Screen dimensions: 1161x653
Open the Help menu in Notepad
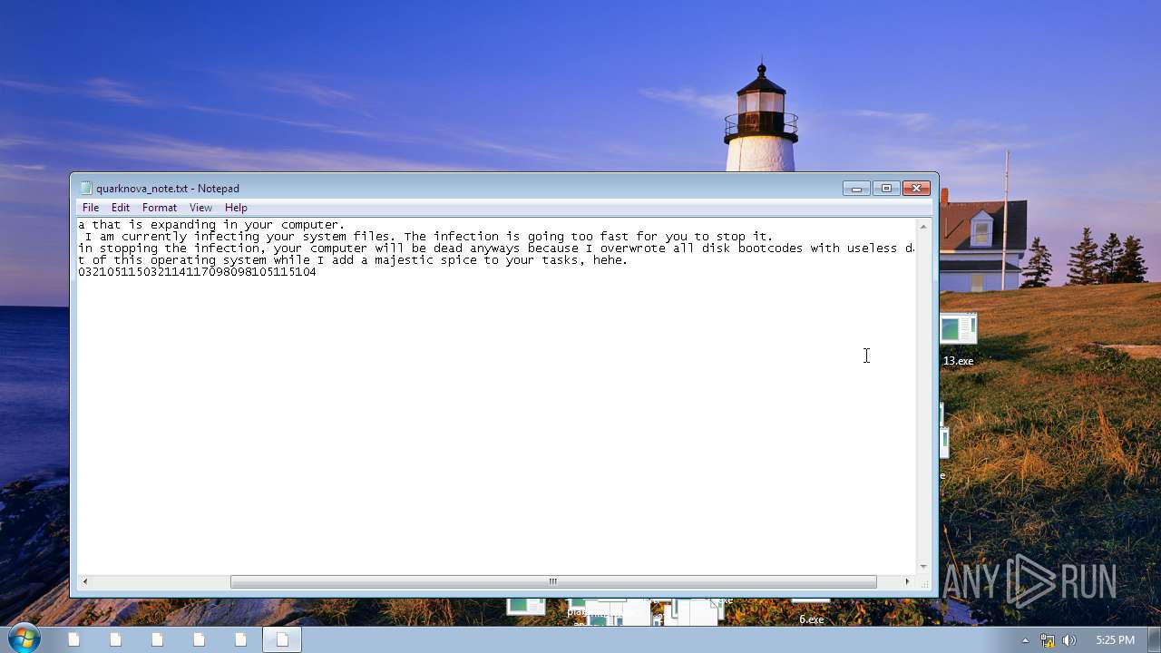click(236, 208)
